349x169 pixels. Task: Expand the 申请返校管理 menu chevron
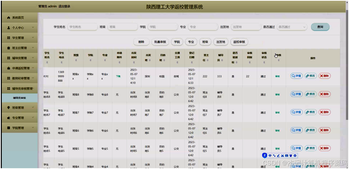tap(33, 68)
